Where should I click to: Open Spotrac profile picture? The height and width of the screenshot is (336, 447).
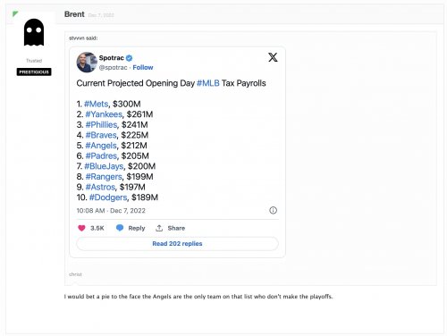point(87,63)
